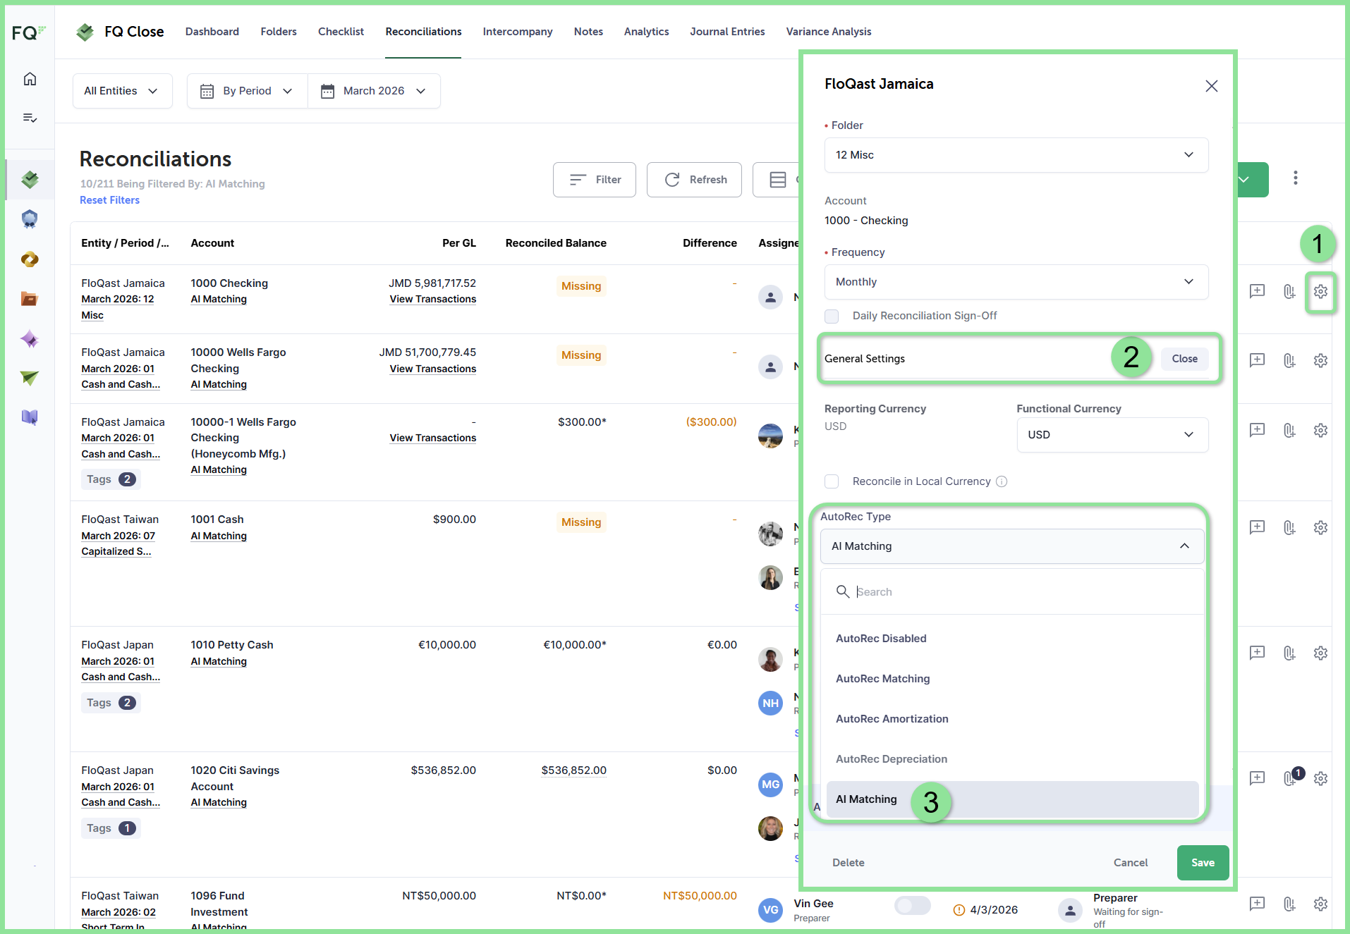Close the General Settings section
The image size is (1350, 934).
click(1185, 359)
